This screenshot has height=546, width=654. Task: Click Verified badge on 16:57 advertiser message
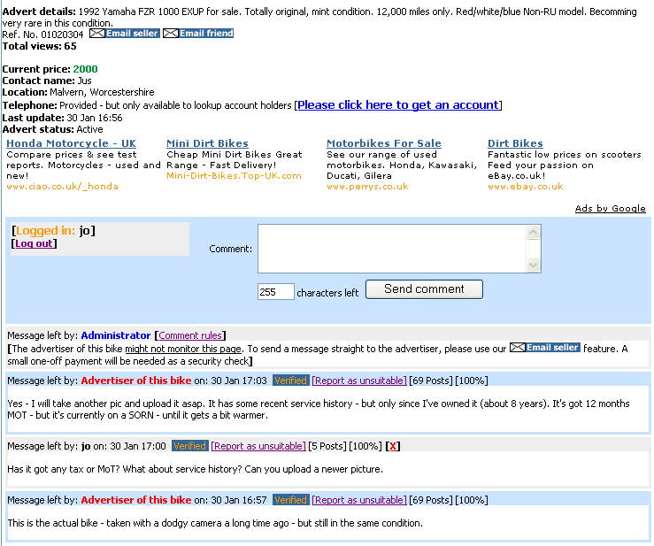click(x=290, y=500)
